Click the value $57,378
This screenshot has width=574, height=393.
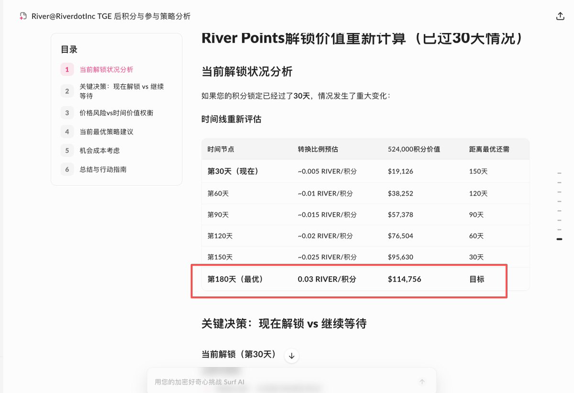click(x=400, y=215)
